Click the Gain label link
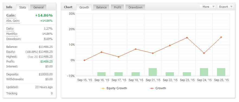The image size is (239, 102). pyautogui.click(x=11, y=16)
